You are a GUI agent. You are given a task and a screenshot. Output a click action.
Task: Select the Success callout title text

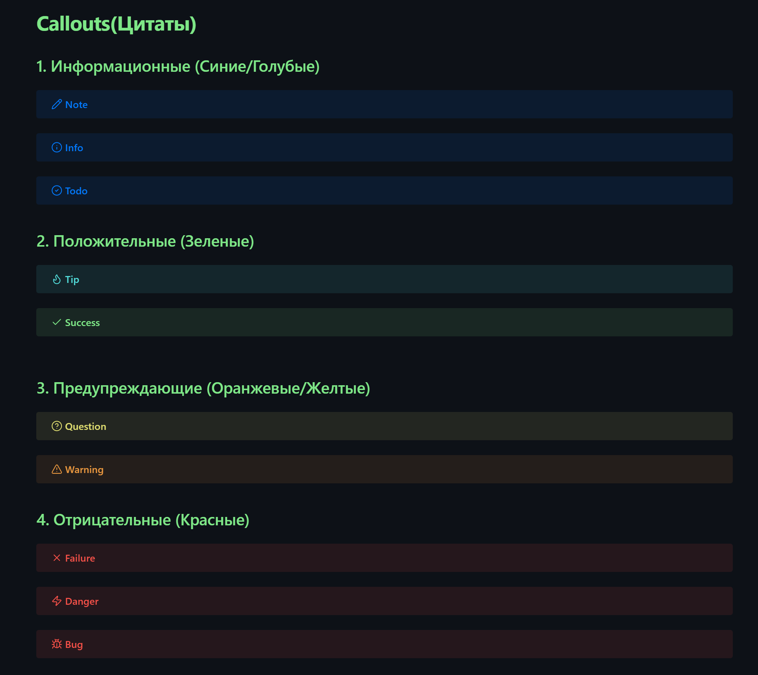click(82, 323)
